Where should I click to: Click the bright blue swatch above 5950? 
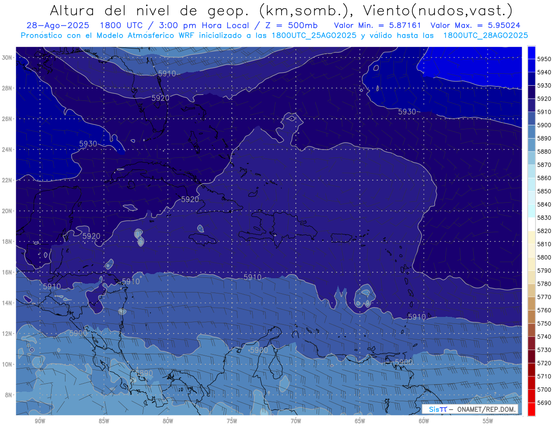point(531,53)
